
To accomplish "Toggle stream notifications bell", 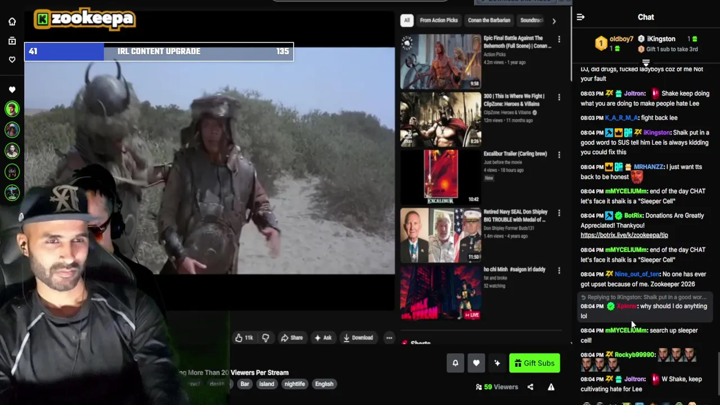I will tap(455, 363).
